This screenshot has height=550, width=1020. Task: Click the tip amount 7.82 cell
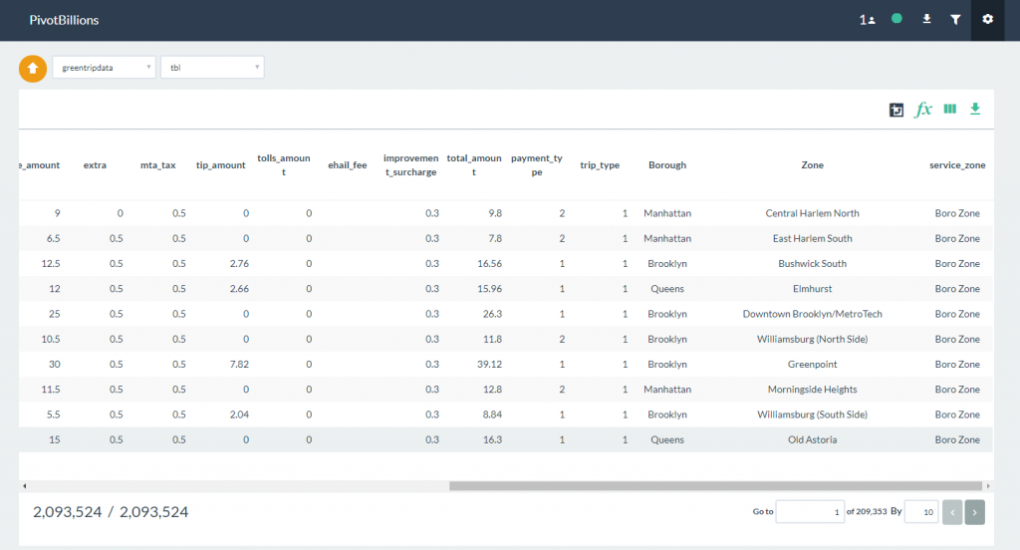pos(239,365)
